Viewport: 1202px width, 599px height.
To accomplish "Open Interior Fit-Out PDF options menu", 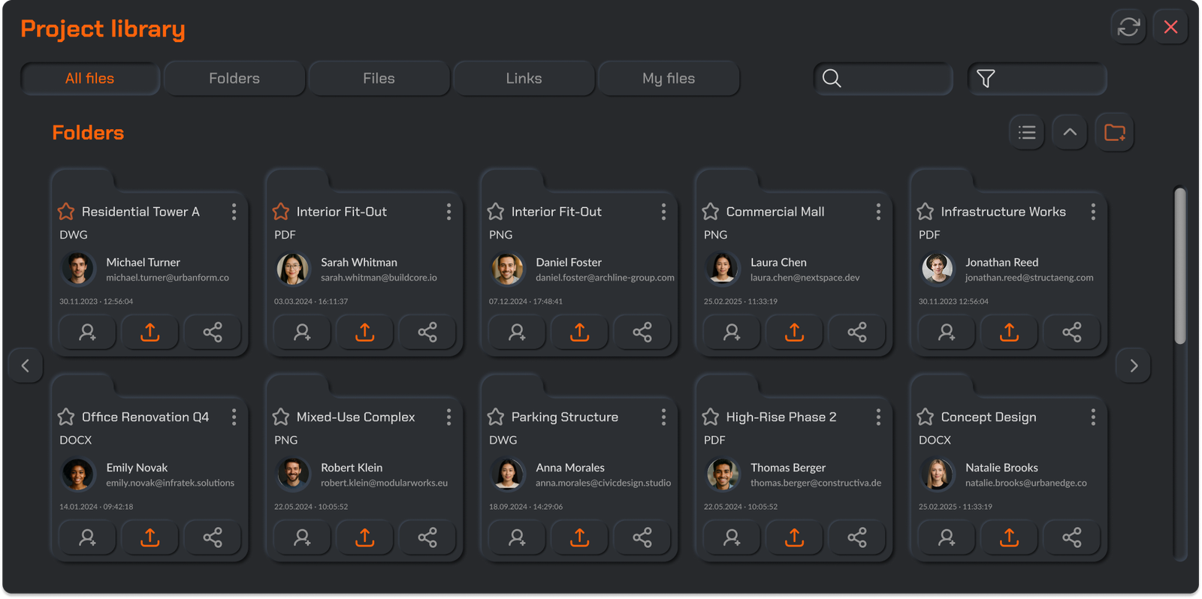I will pos(449,212).
